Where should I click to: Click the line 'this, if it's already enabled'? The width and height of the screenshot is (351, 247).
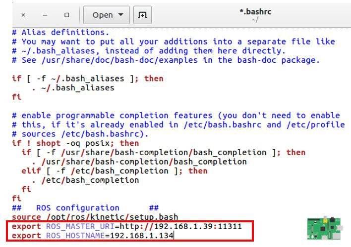coord(178,124)
